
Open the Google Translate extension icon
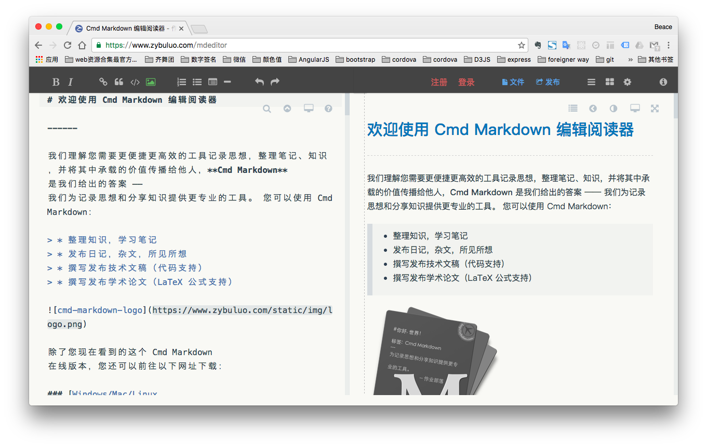[x=567, y=45]
